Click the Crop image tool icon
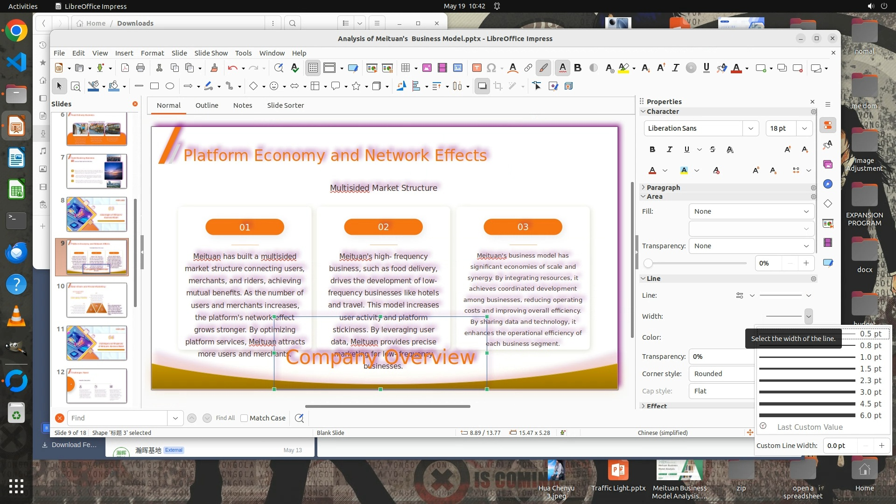Image resolution: width=896 pixels, height=504 pixels. pyautogui.click(x=498, y=86)
